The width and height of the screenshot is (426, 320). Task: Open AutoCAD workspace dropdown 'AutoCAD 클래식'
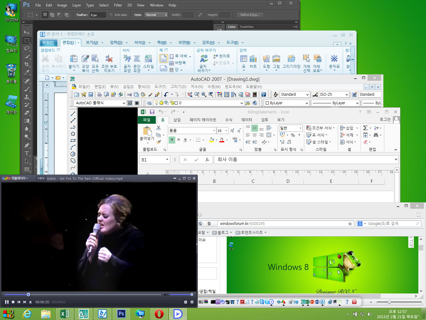[100, 103]
